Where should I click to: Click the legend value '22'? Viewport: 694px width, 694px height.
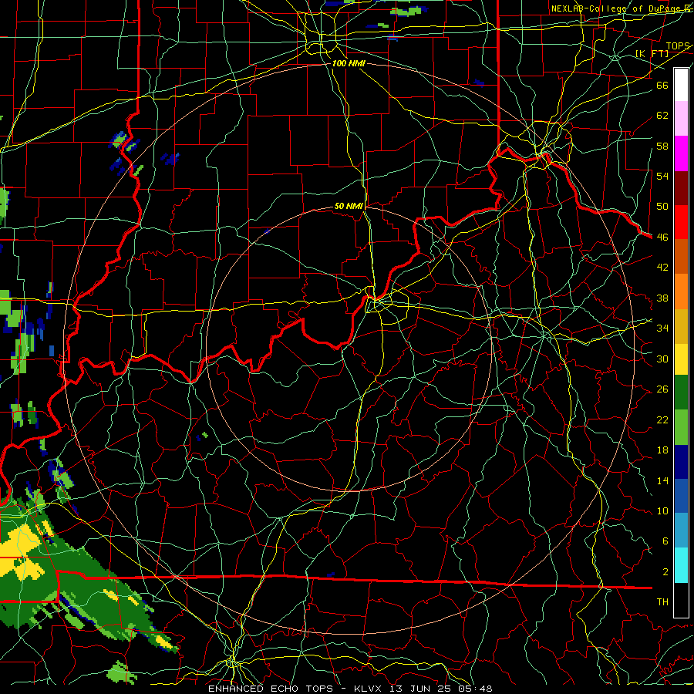(x=662, y=419)
